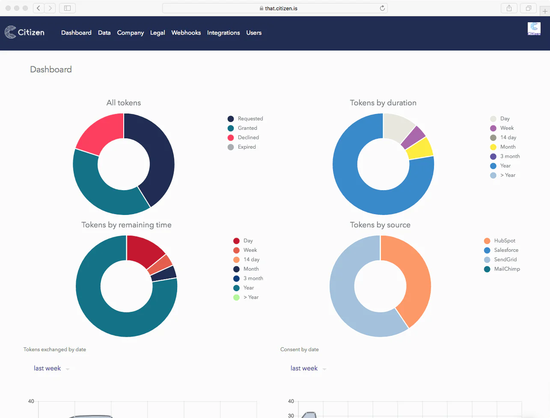The width and height of the screenshot is (550, 418).
Task: Click Safari's forward arrow button
Action: [x=50, y=8]
